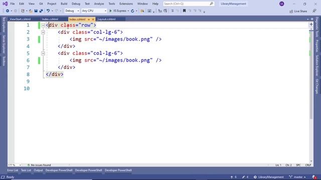The height and width of the screenshot is (180, 321).
Task: Open the account avatar icon in the title bar
Action: click(x=282, y=3)
